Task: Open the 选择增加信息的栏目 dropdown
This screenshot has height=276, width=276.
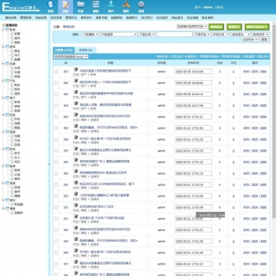Action: (192, 27)
